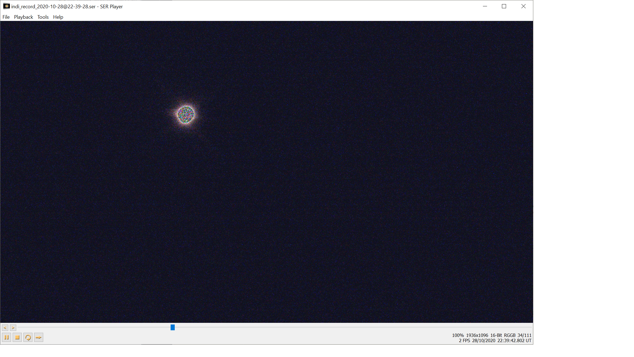
Task: Click the 34/111 frame counter
Action: point(524,335)
